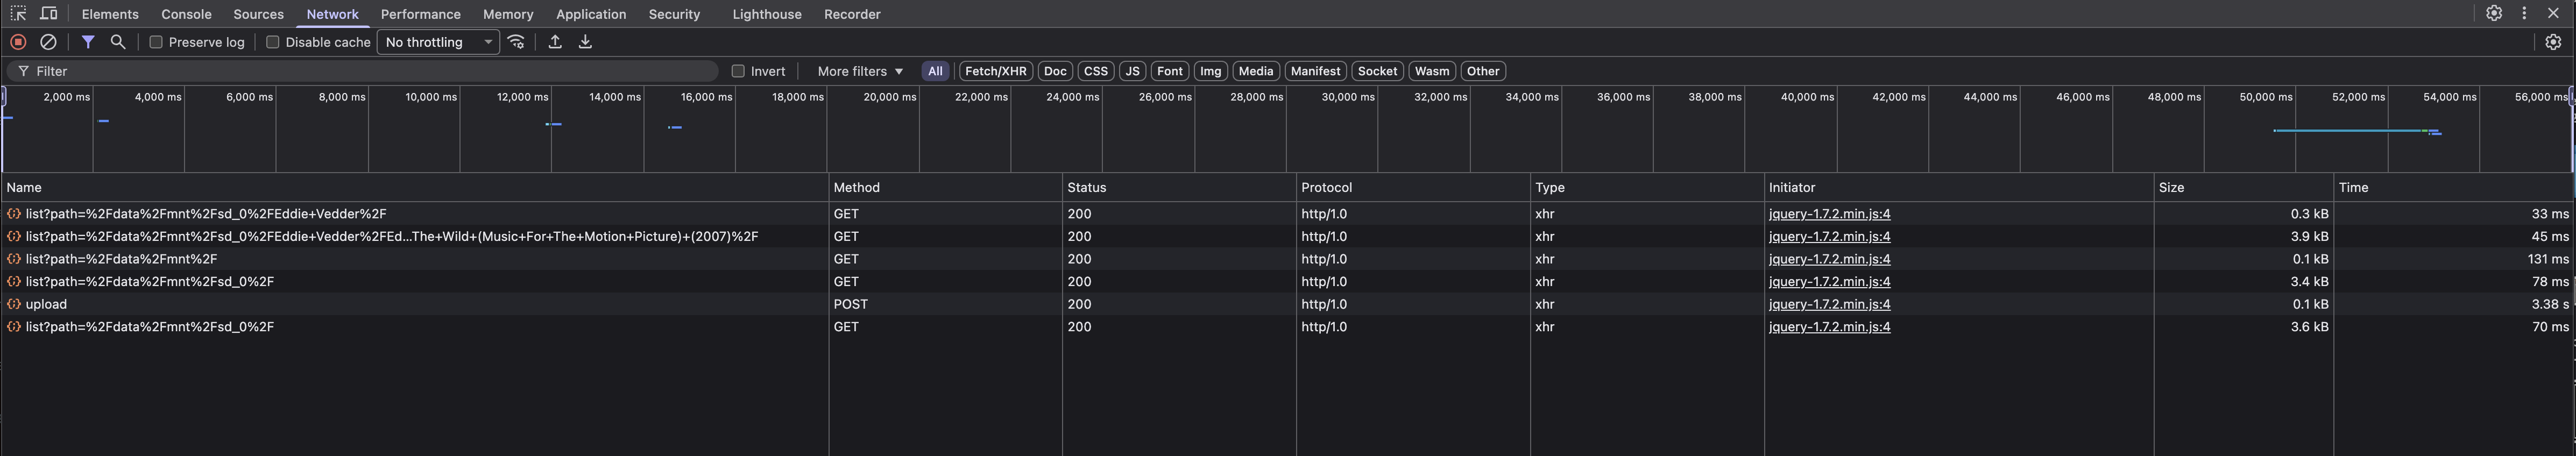Image resolution: width=2576 pixels, height=456 pixels.
Task: Open DevTools settings gear at top
Action: [2494, 14]
